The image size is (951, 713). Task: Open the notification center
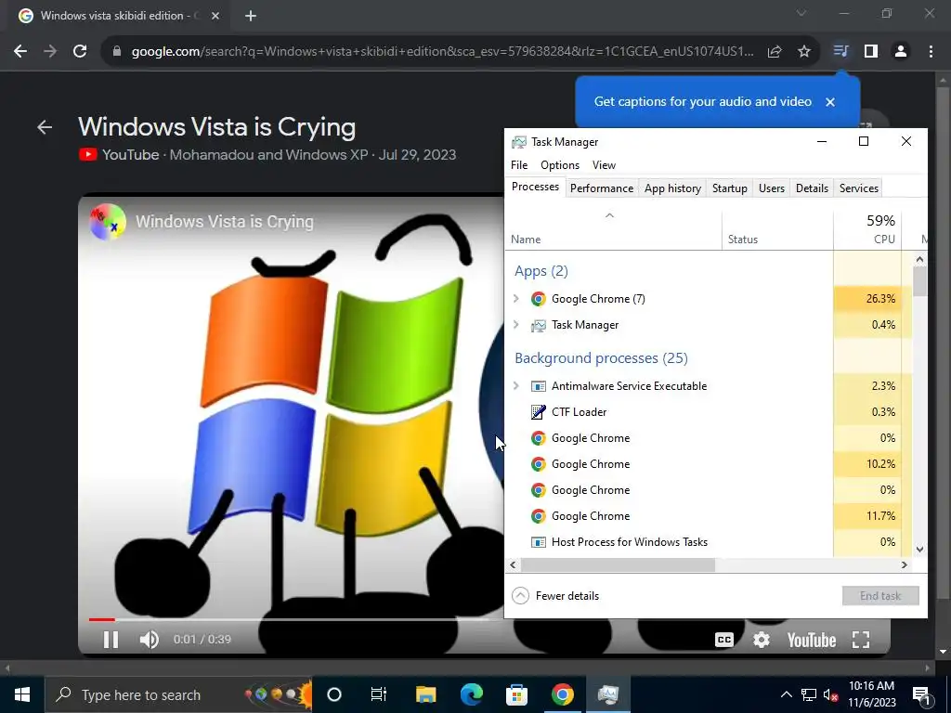(x=921, y=694)
